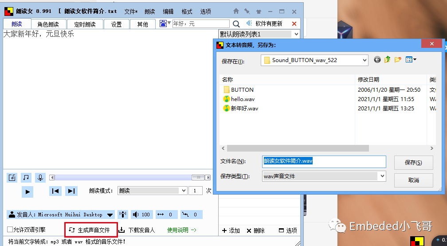Click the 下载发音人 download button
This screenshot has height=246, width=447.
tap(137, 230)
